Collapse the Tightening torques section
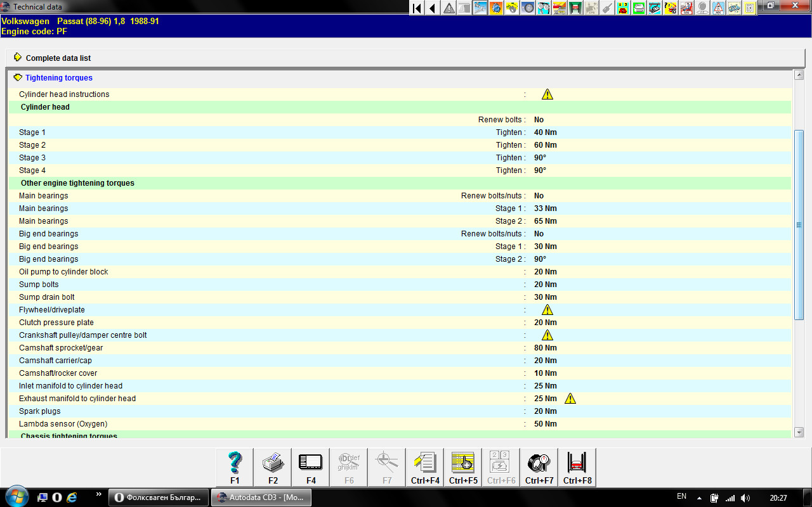812x507 pixels. pyautogui.click(x=18, y=78)
